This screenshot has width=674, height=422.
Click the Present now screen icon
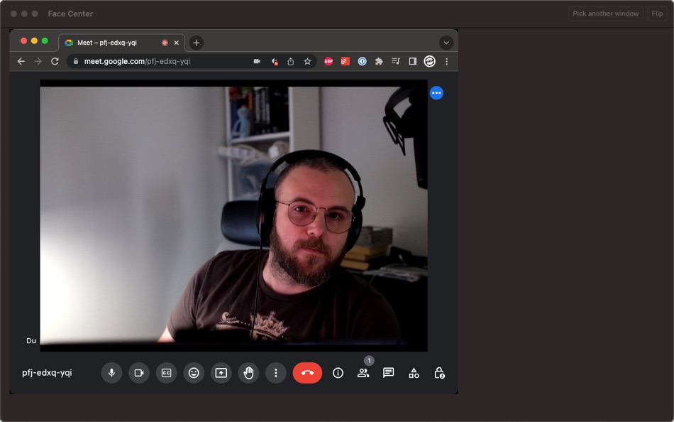(221, 373)
